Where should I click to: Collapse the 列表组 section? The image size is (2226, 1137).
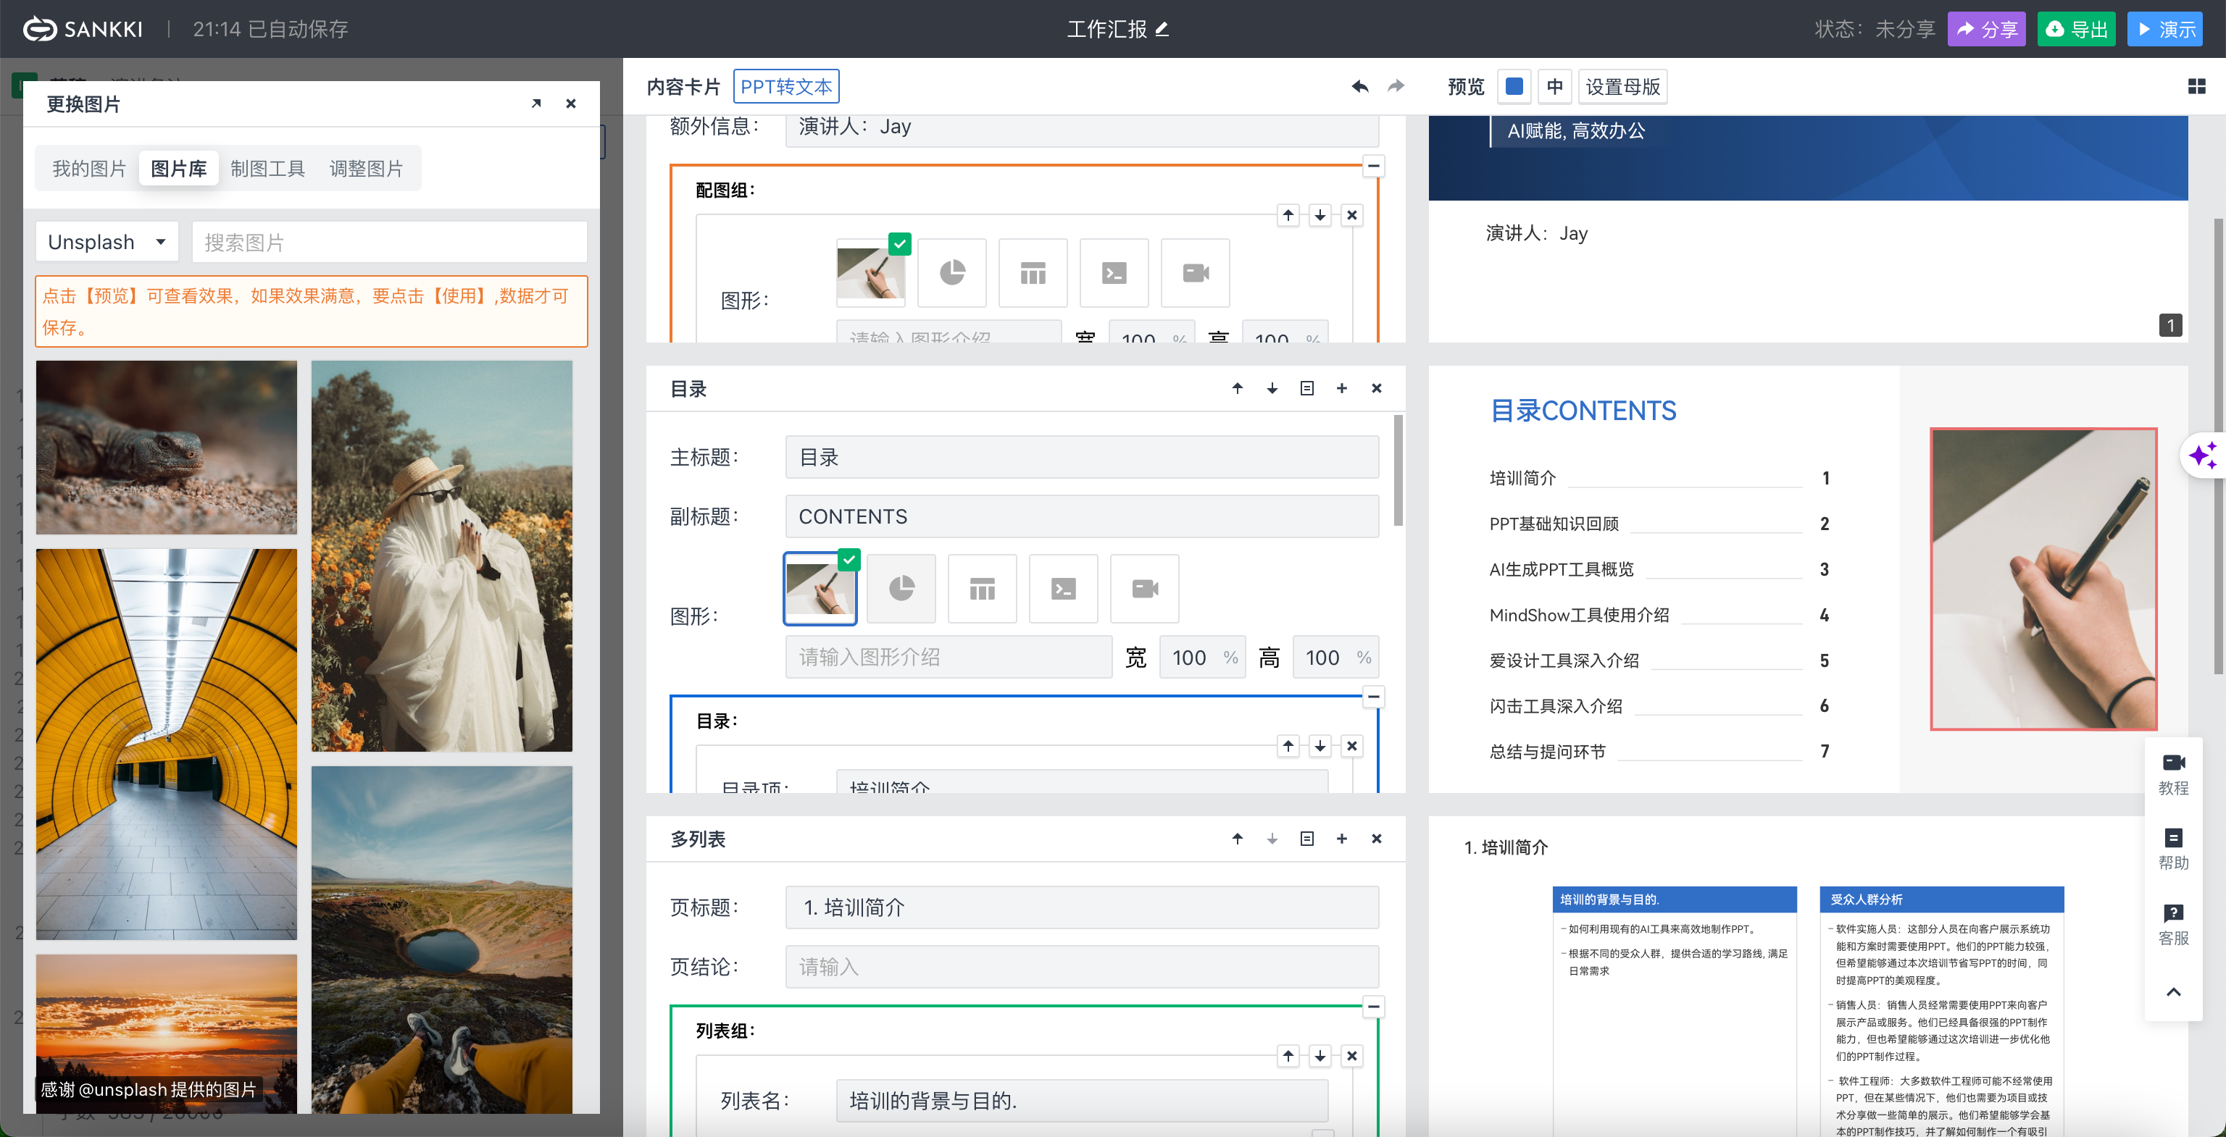(x=1373, y=1007)
